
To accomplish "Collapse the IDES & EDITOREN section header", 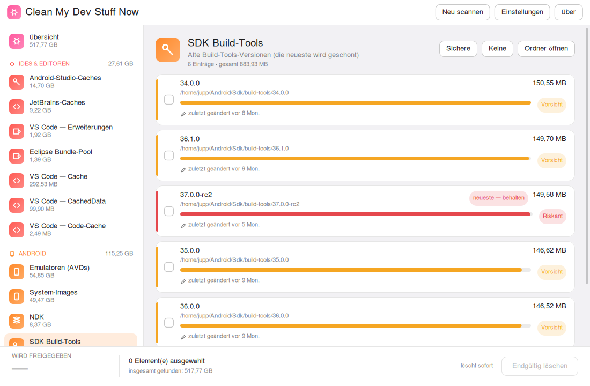I will click(71, 64).
